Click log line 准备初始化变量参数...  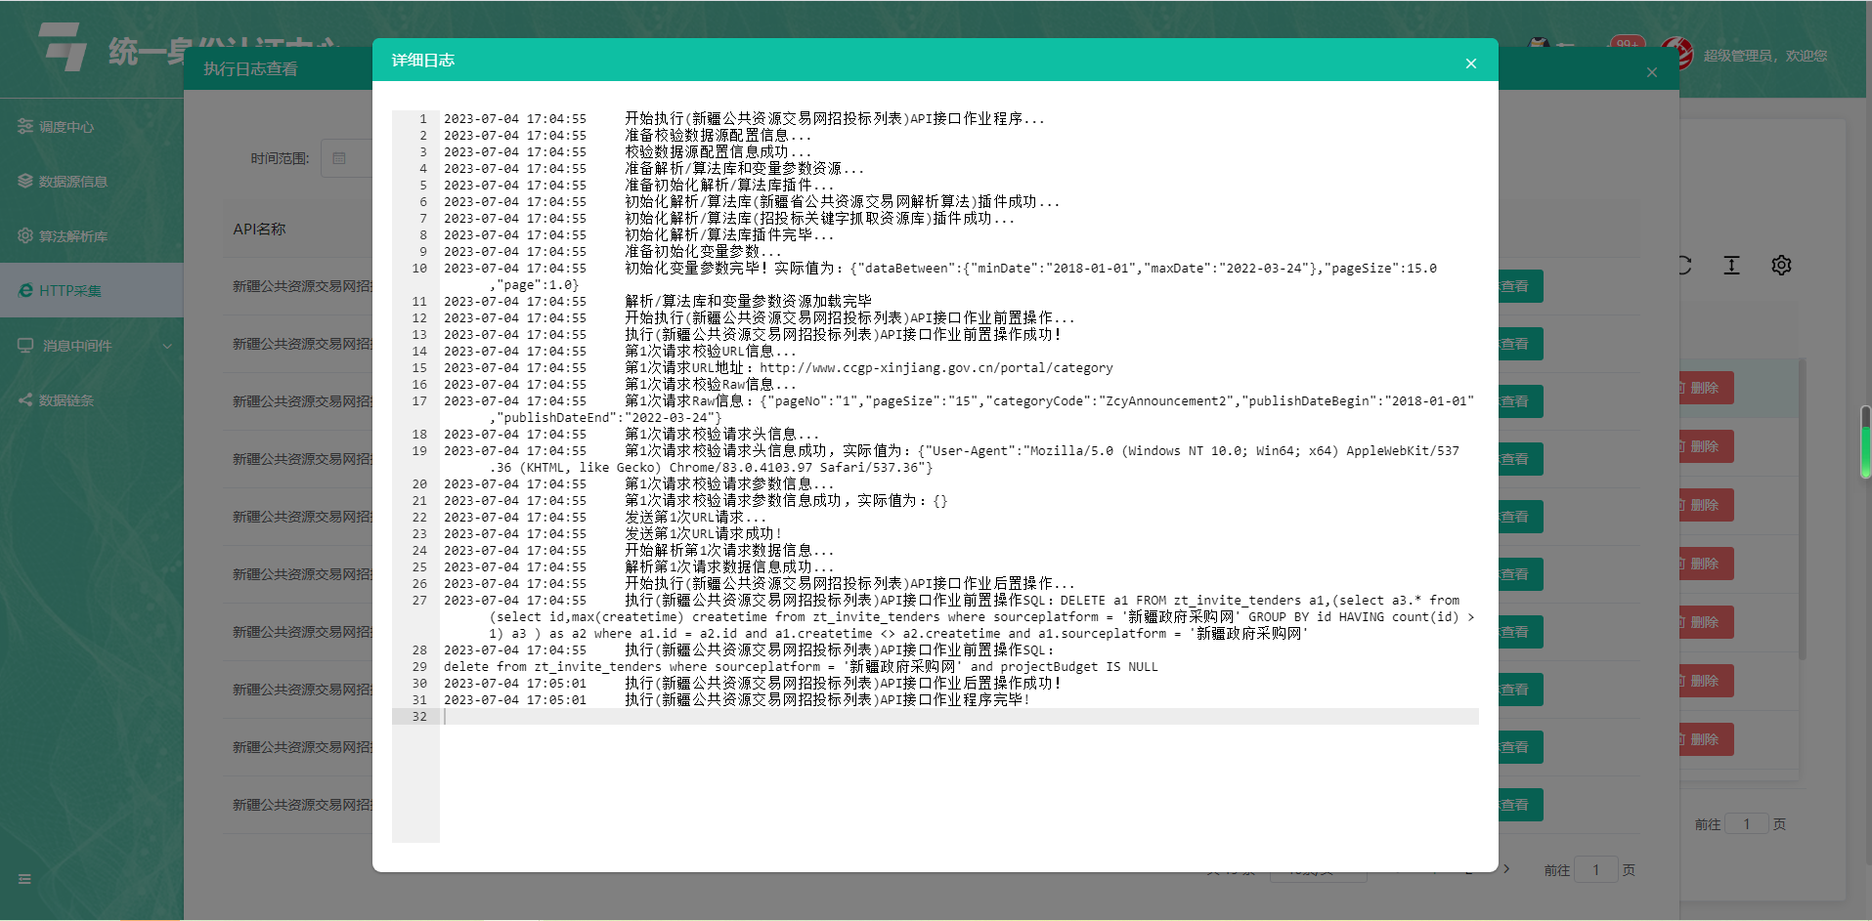point(703,252)
